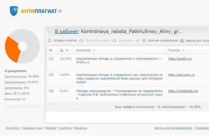Click the Antiplagiat shield logo
Image resolution: width=209 pixels, height=139 pixels.
click(14, 11)
